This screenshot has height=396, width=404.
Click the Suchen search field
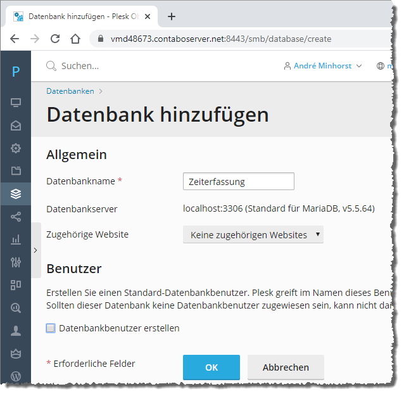point(80,66)
